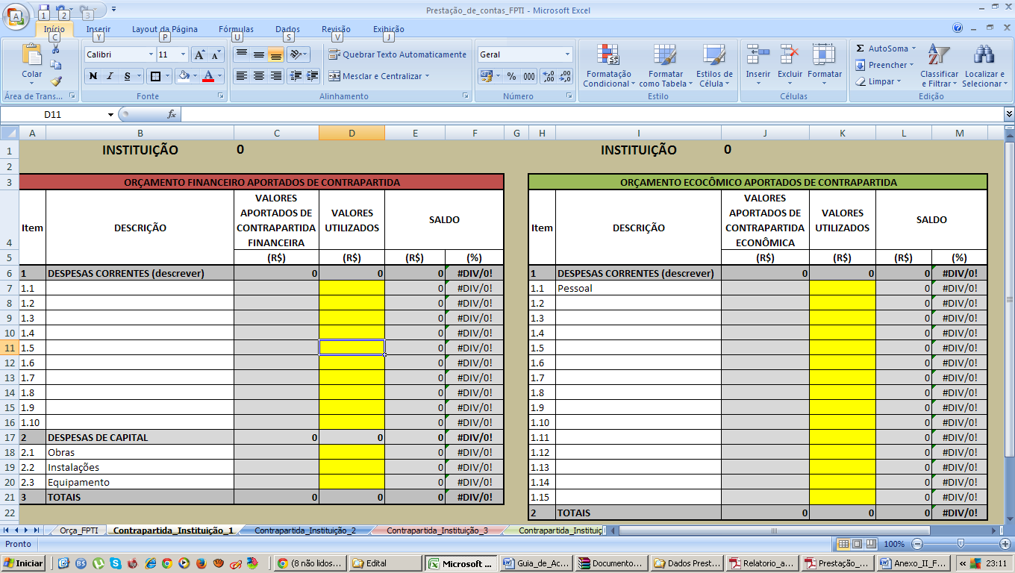Switch to Contrapartida_Instituição_2 sheet tab

(304, 530)
